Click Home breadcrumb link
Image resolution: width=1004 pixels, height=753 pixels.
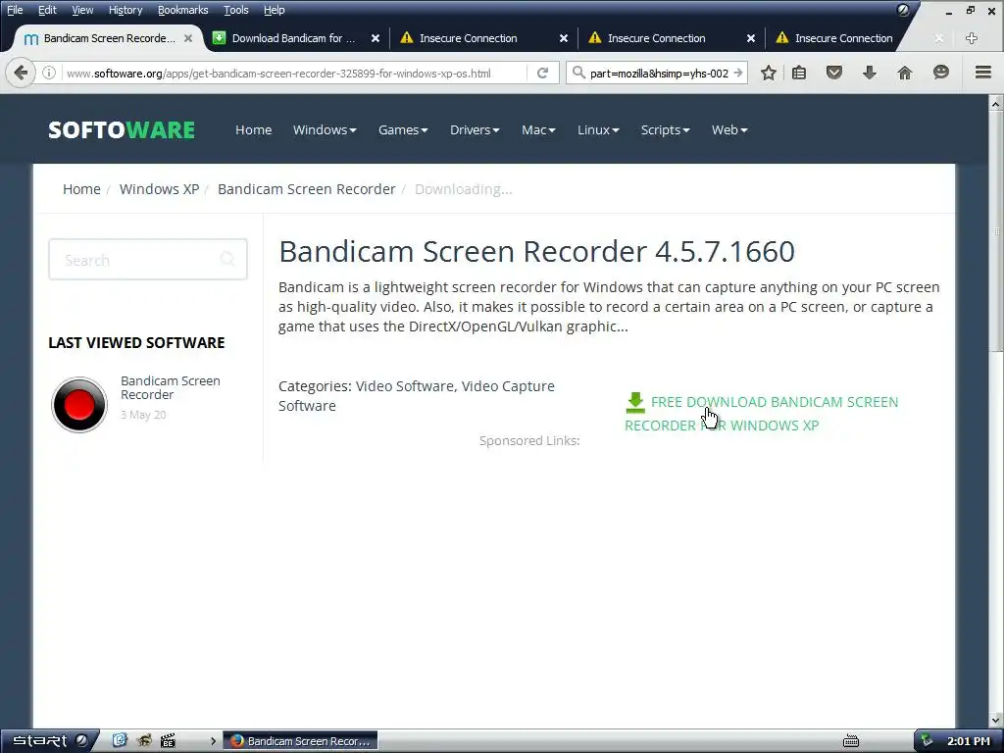81,189
